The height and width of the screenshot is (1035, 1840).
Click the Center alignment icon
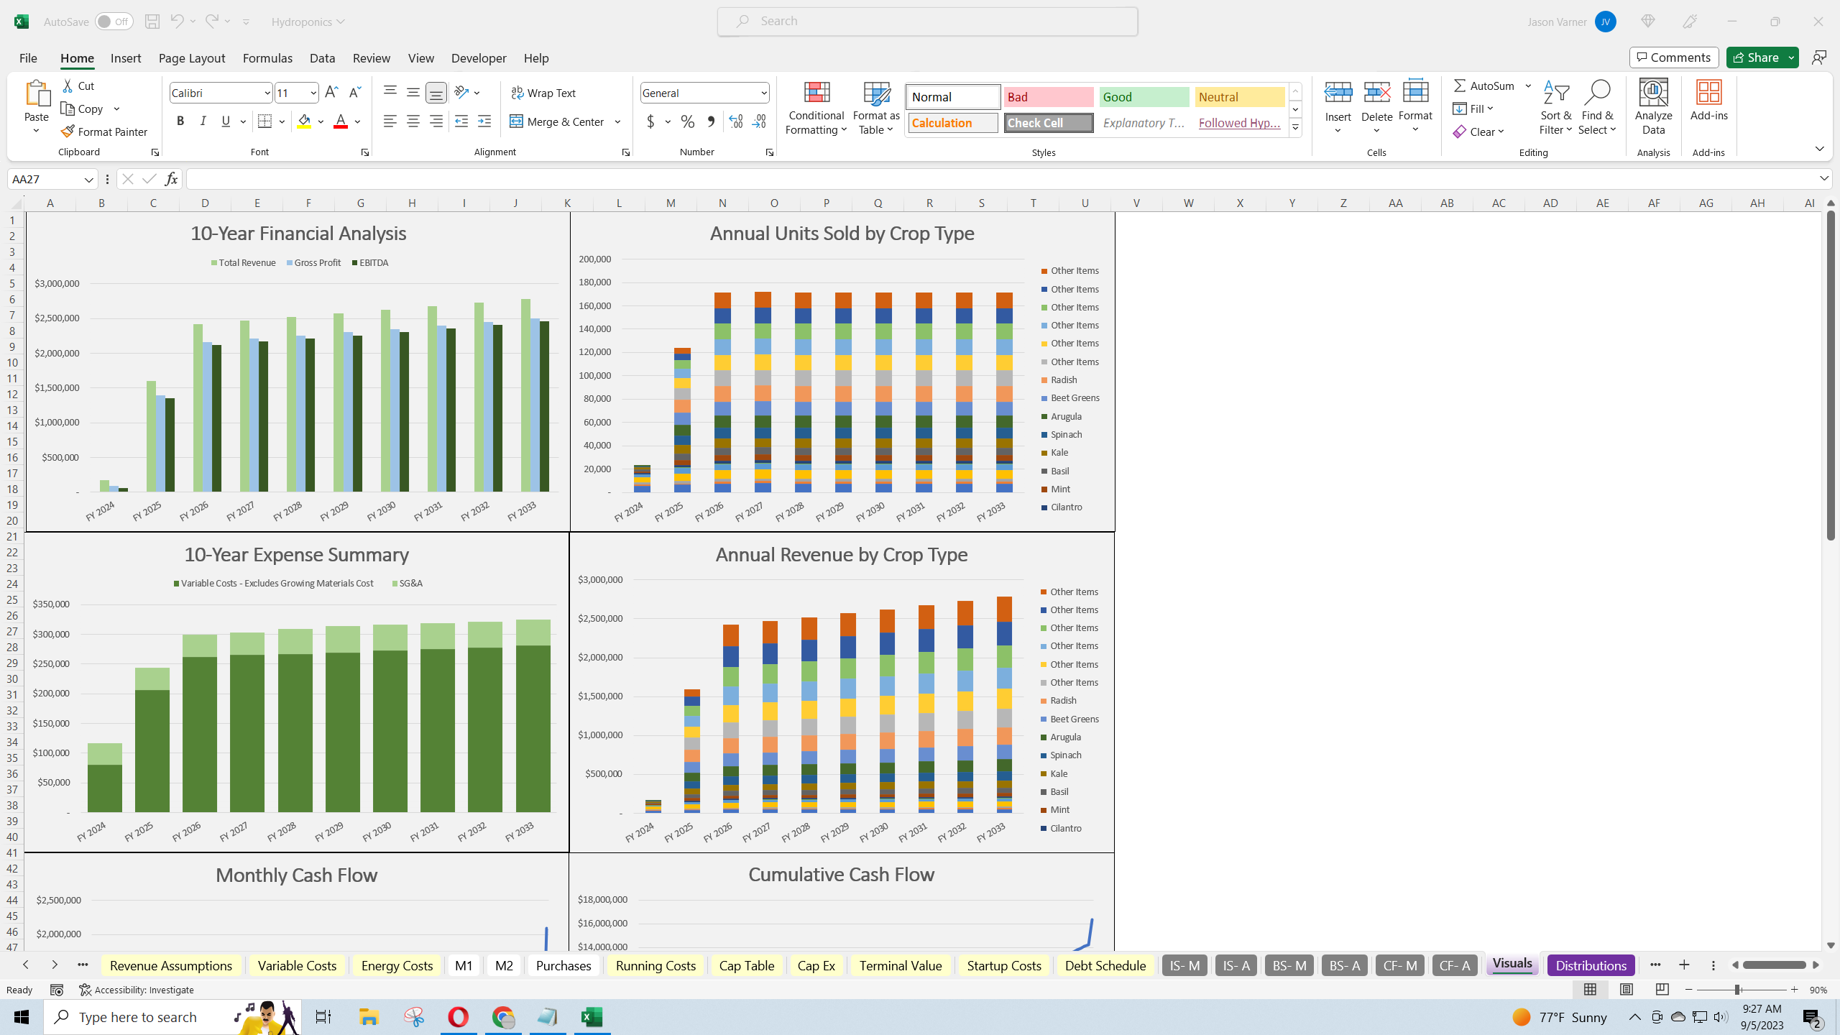[x=413, y=121]
